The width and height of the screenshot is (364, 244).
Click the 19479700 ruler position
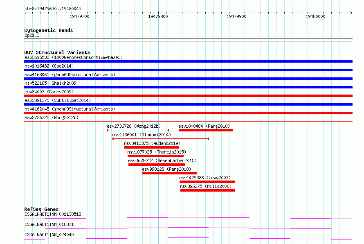(x=79, y=16)
